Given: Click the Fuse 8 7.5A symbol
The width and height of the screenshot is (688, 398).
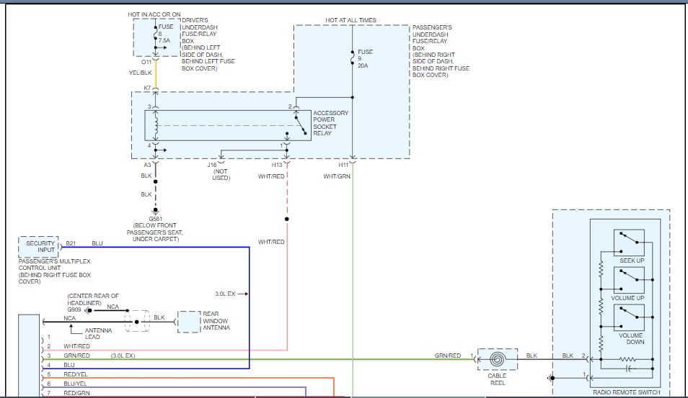Looking at the screenshot, I should [154, 36].
